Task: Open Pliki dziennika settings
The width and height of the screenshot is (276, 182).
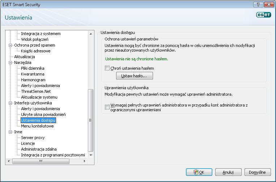Action: [x=33, y=68]
